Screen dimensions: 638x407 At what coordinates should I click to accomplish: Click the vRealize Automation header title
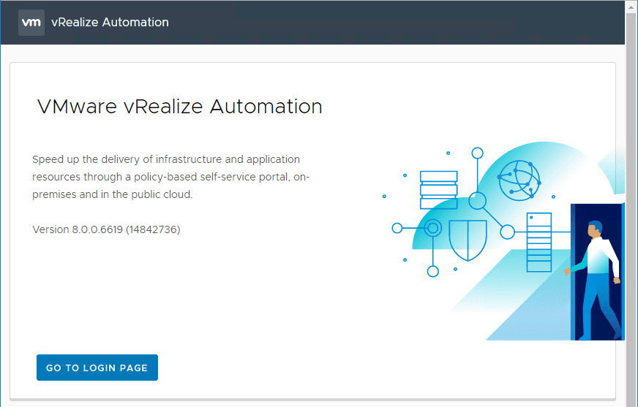tap(110, 23)
